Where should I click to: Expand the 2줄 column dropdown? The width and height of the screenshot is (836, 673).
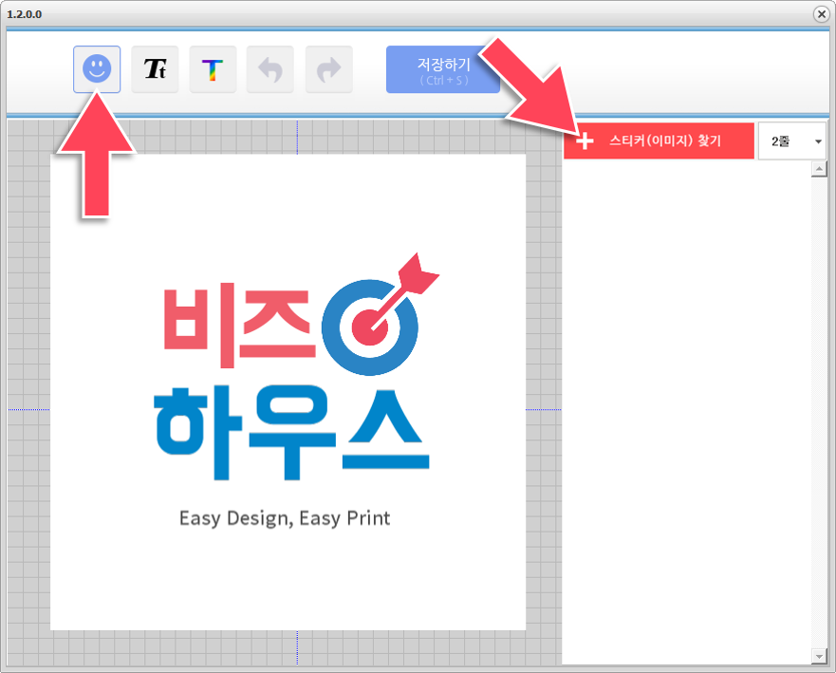coord(792,140)
